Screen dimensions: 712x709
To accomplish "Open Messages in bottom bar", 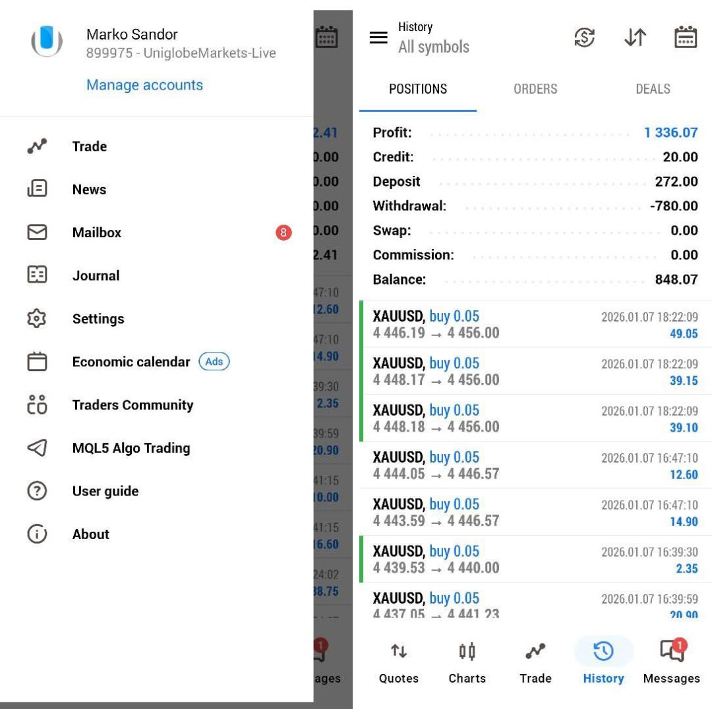I will click(x=672, y=663).
